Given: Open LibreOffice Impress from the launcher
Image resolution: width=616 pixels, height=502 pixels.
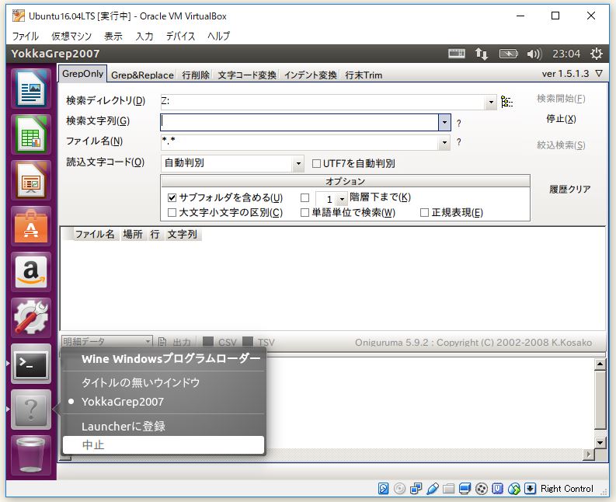Looking at the screenshot, I should (31, 180).
